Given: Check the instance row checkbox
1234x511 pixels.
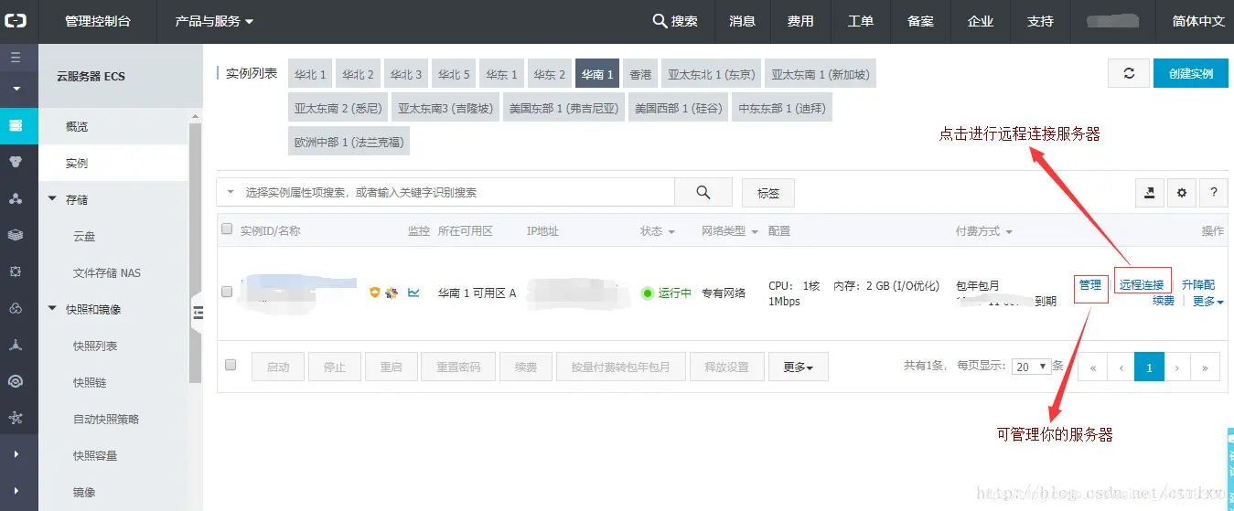Looking at the screenshot, I should [x=227, y=292].
